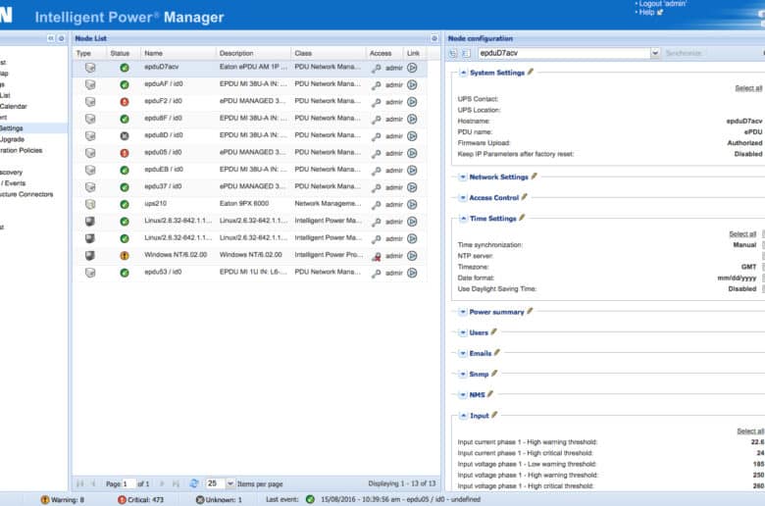The height and width of the screenshot is (506, 765).
Task: Sort by Description column header
Action: (236, 53)
